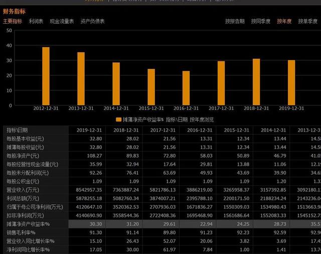Click the 2019-12-31 table column header
Screen dimensions: 321x254
89,131
